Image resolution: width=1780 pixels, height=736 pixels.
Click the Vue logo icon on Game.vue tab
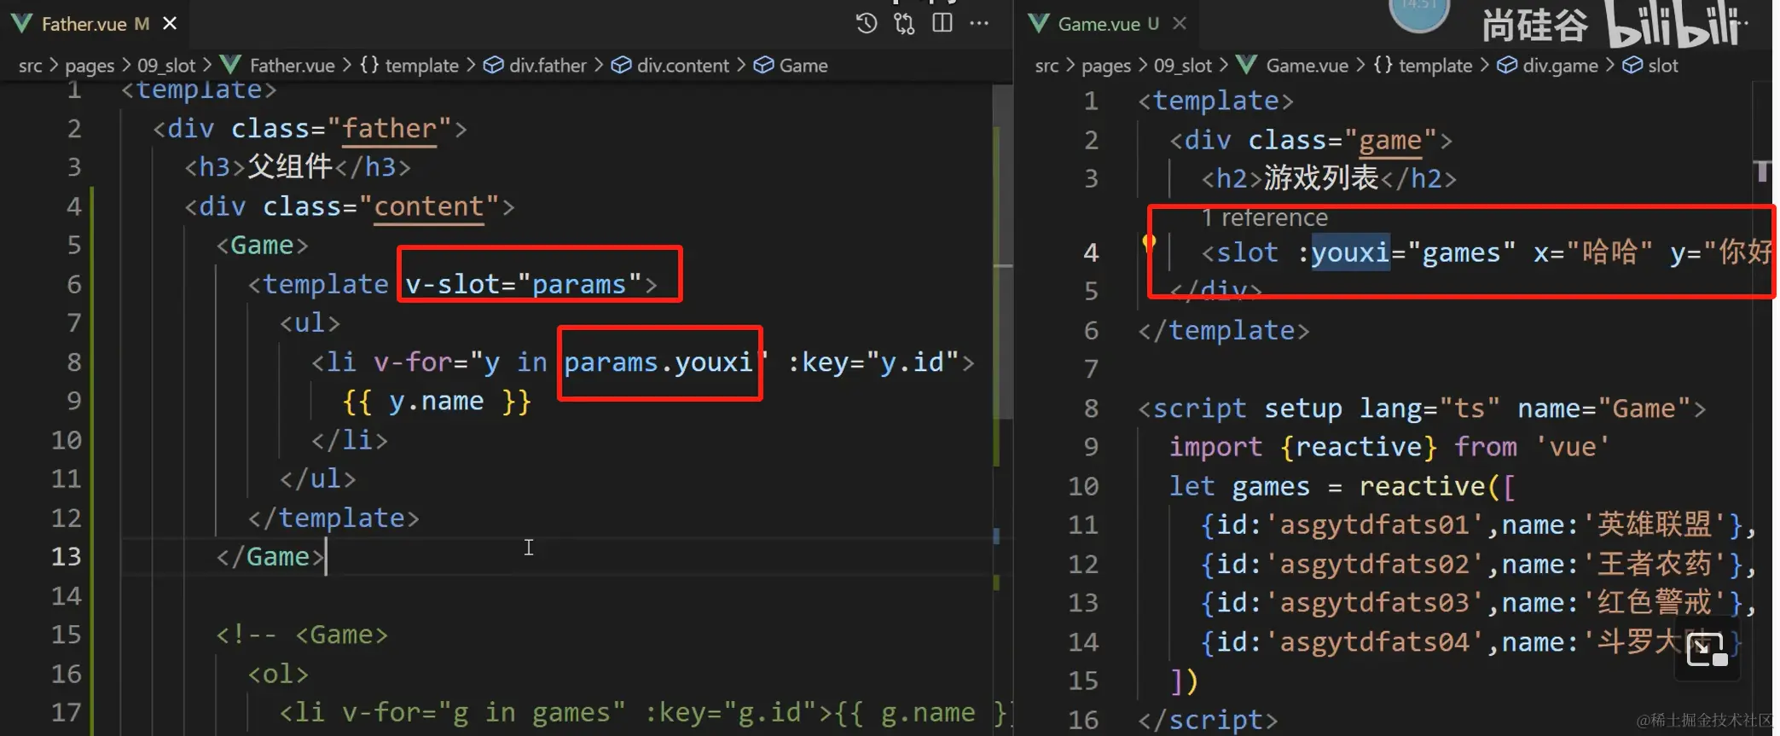click(1039, 23)
